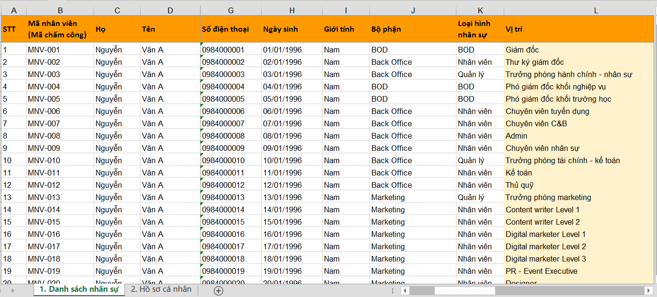Screen dimensions: 657x297
Task: Click the 'Tên' header cell
Action: coord(170,29)
